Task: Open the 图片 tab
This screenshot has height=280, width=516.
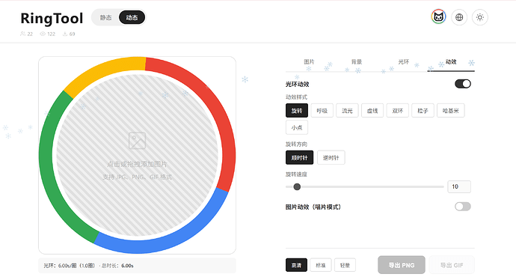Action: pyautogui.click(x=309, y=62)
